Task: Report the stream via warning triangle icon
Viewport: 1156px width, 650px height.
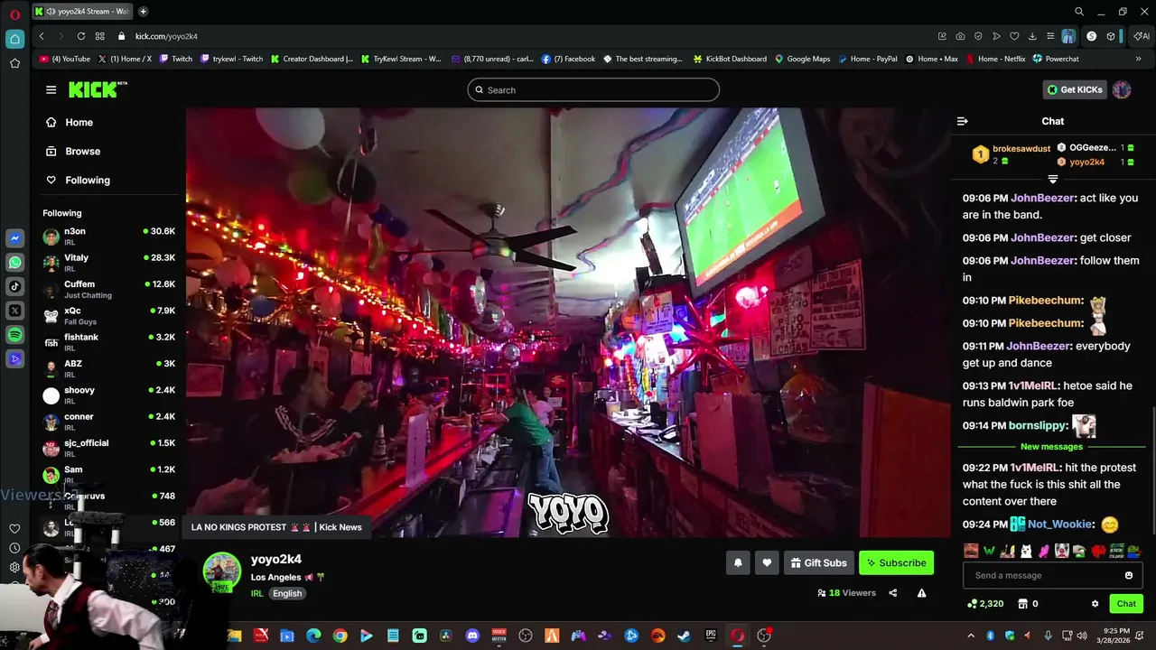Action: [921, 593]
